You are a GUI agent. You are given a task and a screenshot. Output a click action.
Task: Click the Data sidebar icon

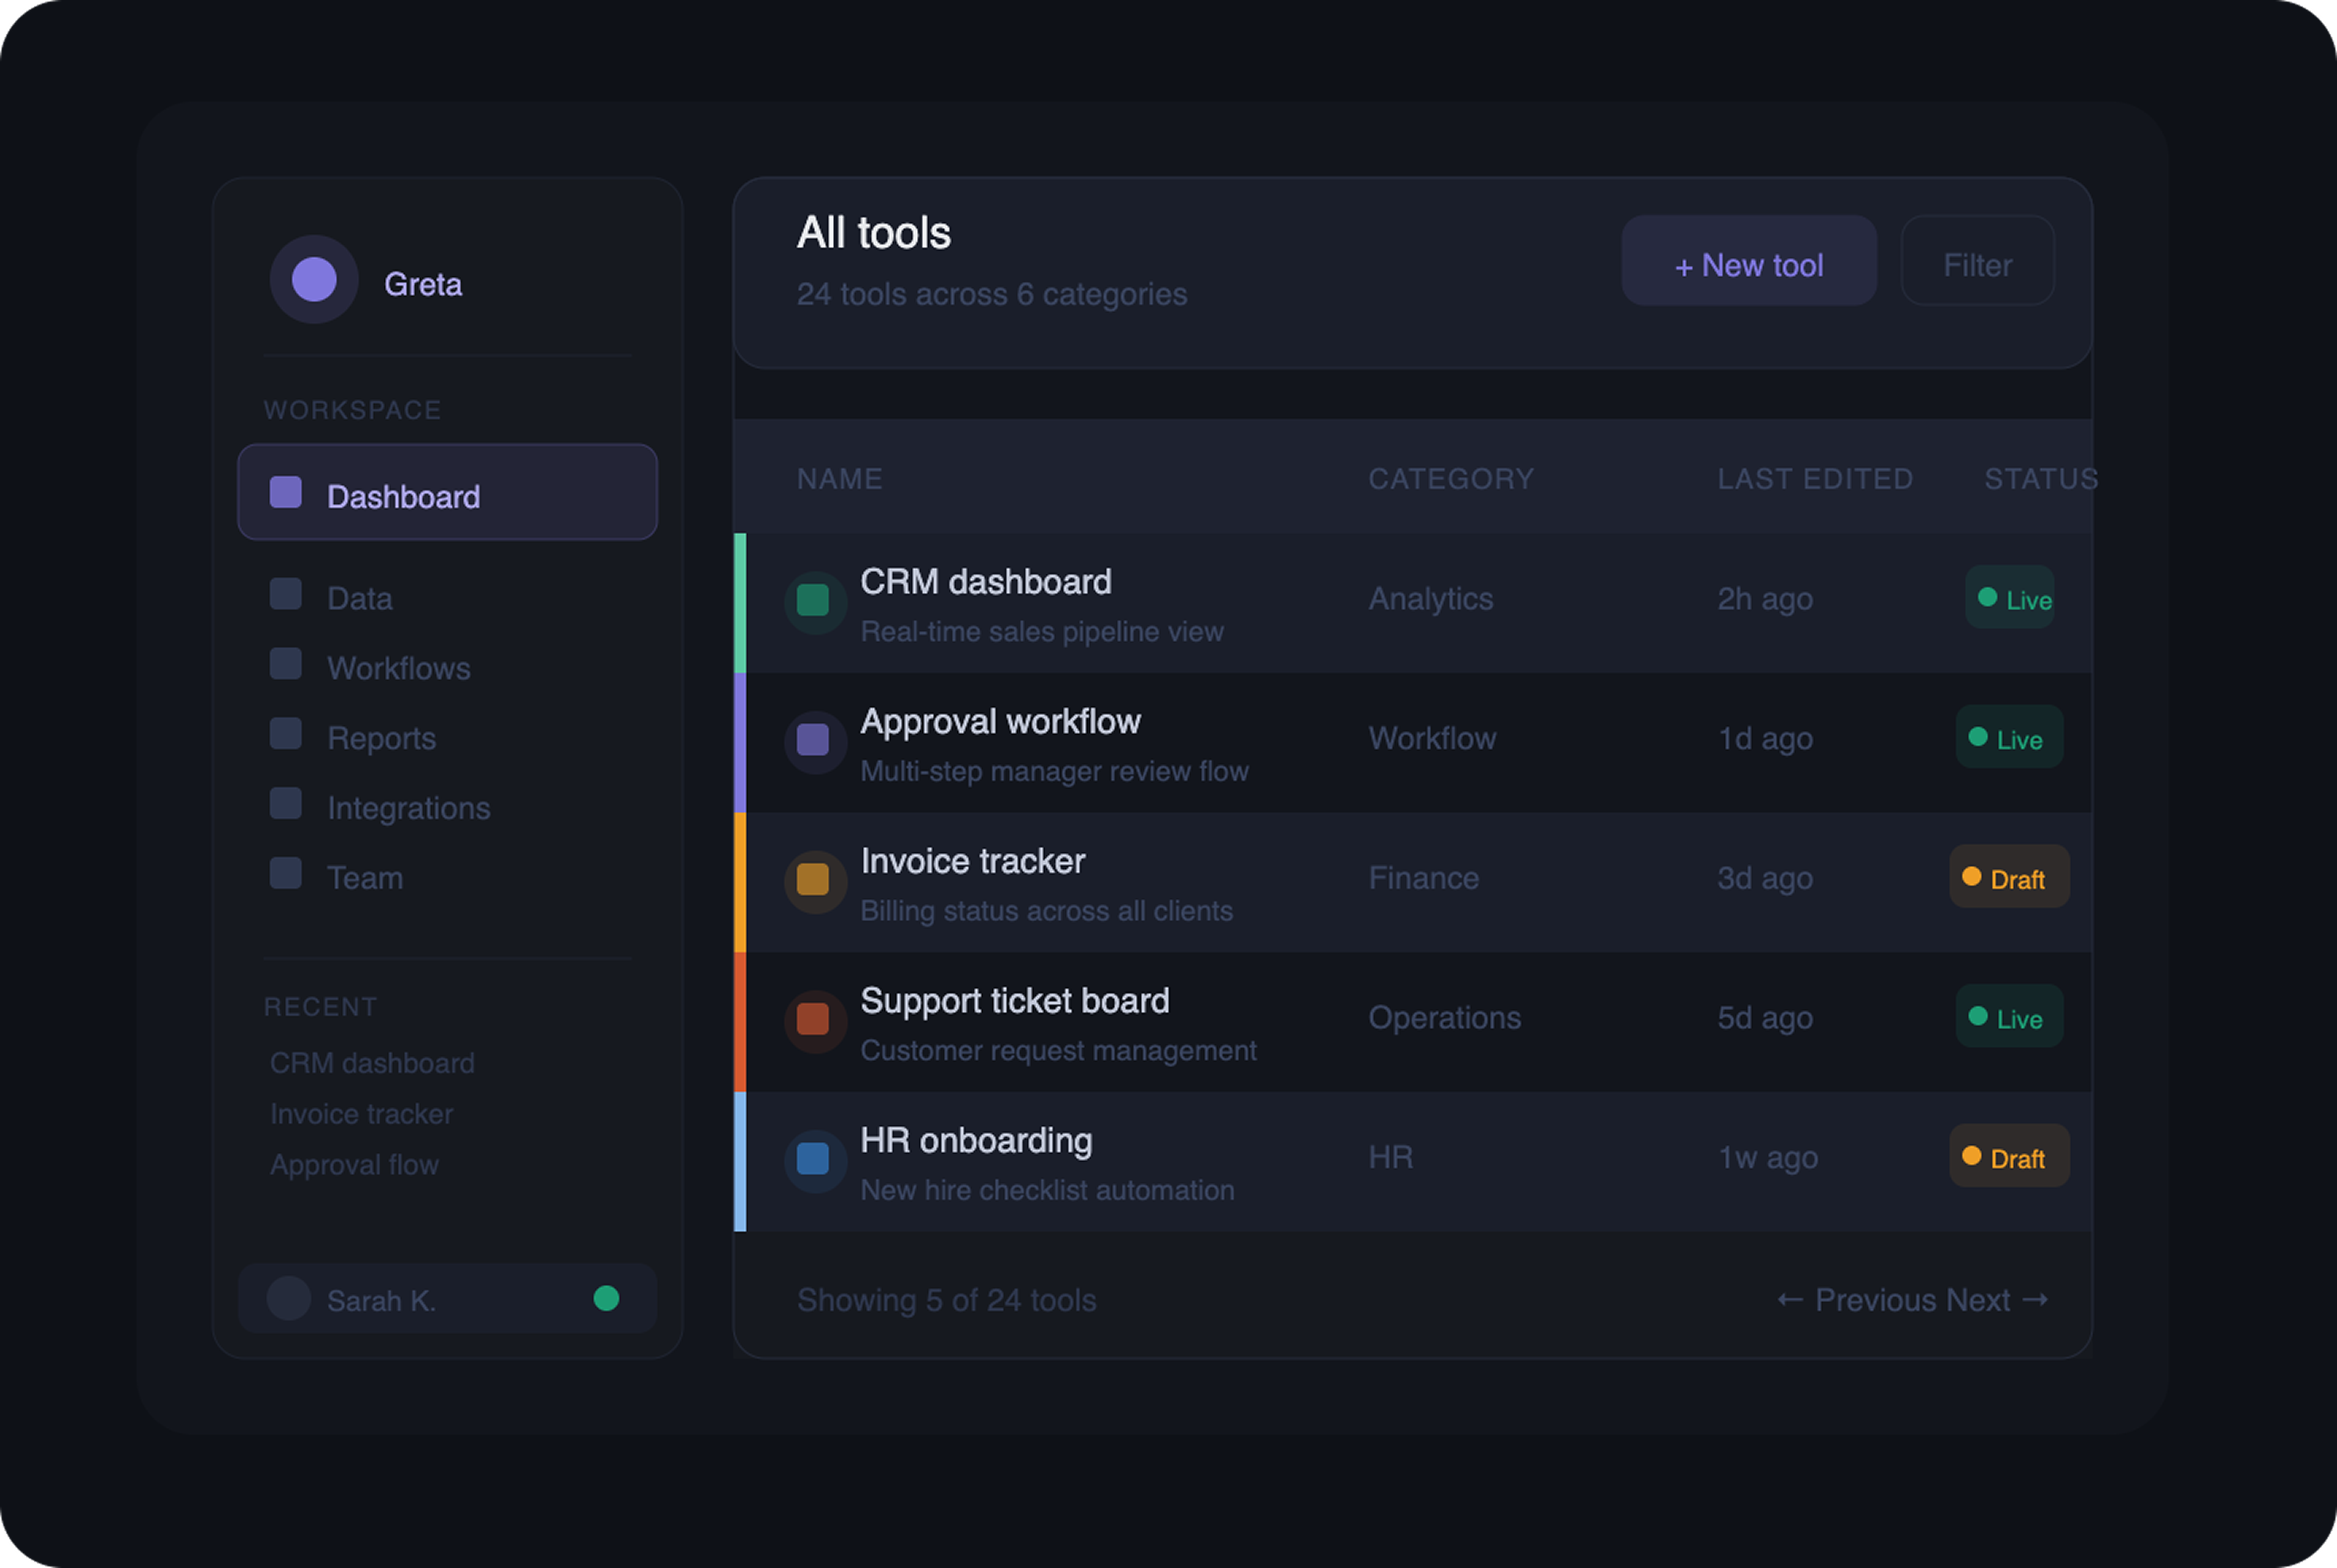pyautogui.click(x=286, y=594)
